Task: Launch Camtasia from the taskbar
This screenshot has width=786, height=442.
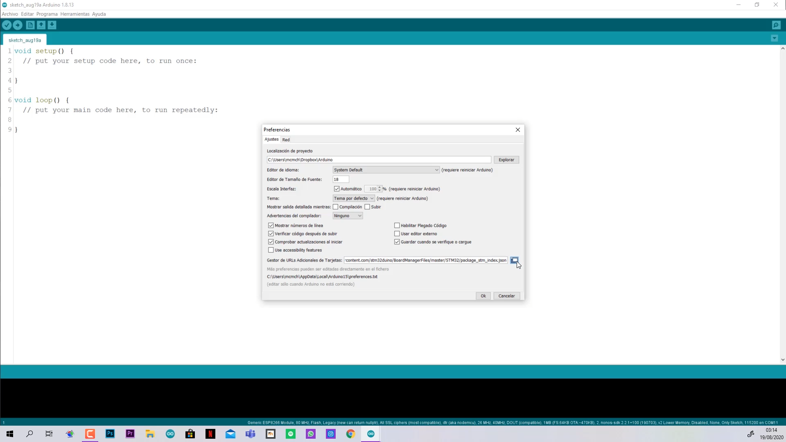Action: pyautogui.click(x=90, y=434)
